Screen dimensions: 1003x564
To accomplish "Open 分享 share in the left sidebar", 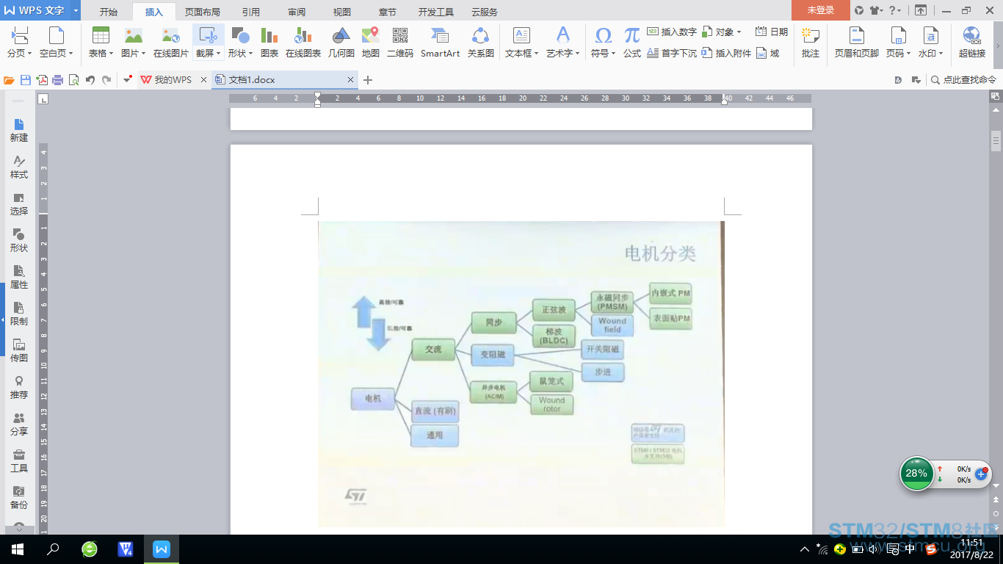I will (19, 424).
